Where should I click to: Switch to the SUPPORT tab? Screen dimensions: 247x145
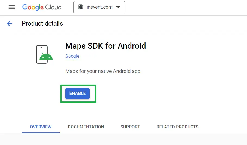[x=130, y=127]
